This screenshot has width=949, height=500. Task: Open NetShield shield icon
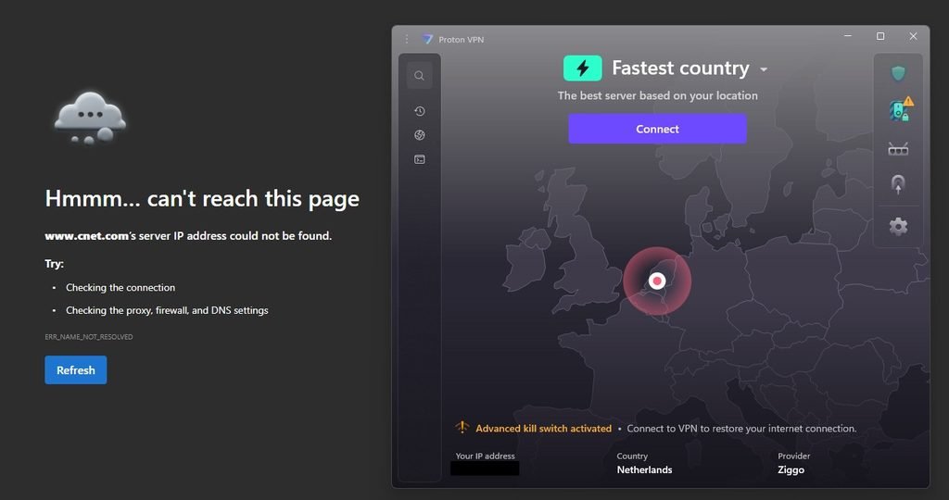pos(898,73)
